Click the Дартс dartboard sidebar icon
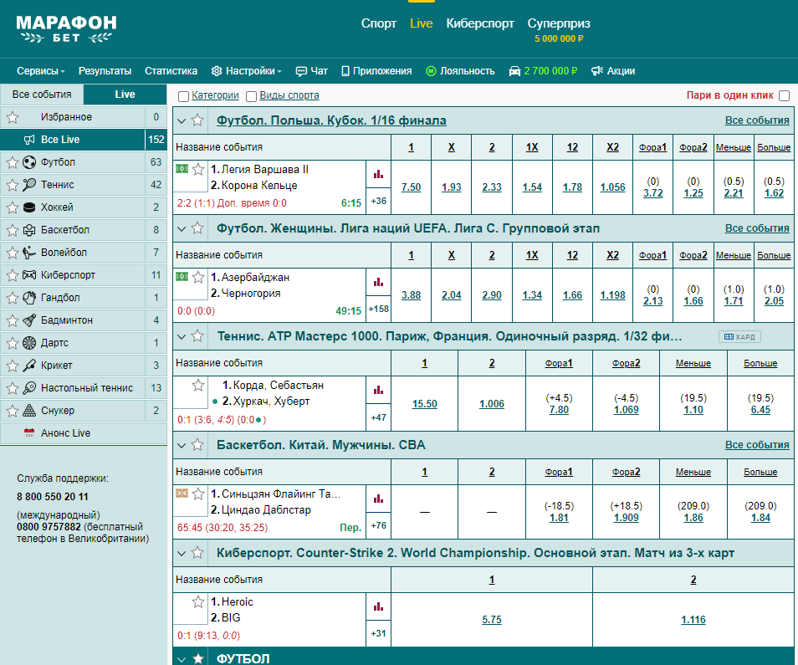The width and height of the screenshot is (798, 665). (29, 343)
